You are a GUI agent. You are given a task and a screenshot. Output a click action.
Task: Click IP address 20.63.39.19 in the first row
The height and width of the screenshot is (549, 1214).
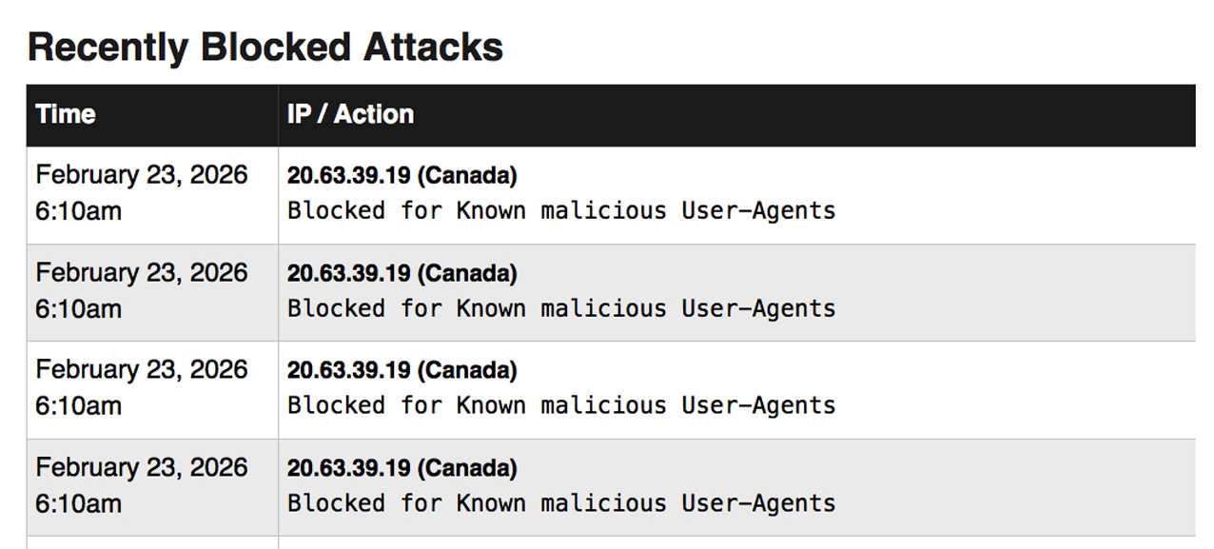tap(348, 176)
